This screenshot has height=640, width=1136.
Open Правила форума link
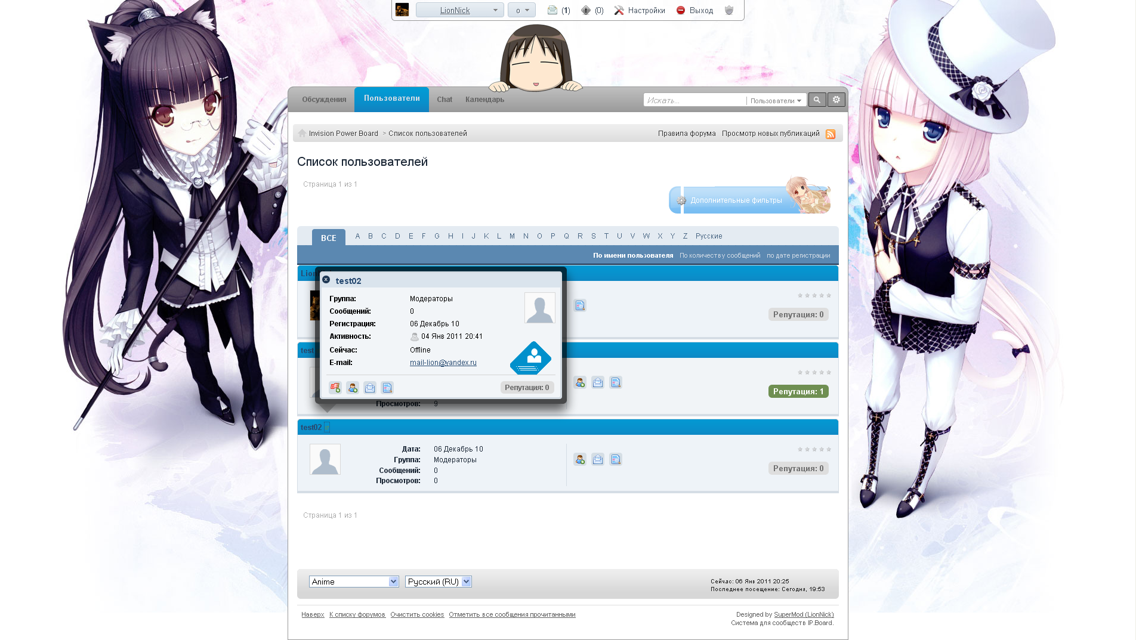[687, 134]
